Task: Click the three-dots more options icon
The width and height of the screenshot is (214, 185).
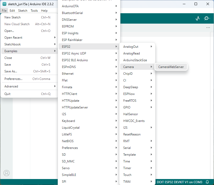Action: click(208, 28)
